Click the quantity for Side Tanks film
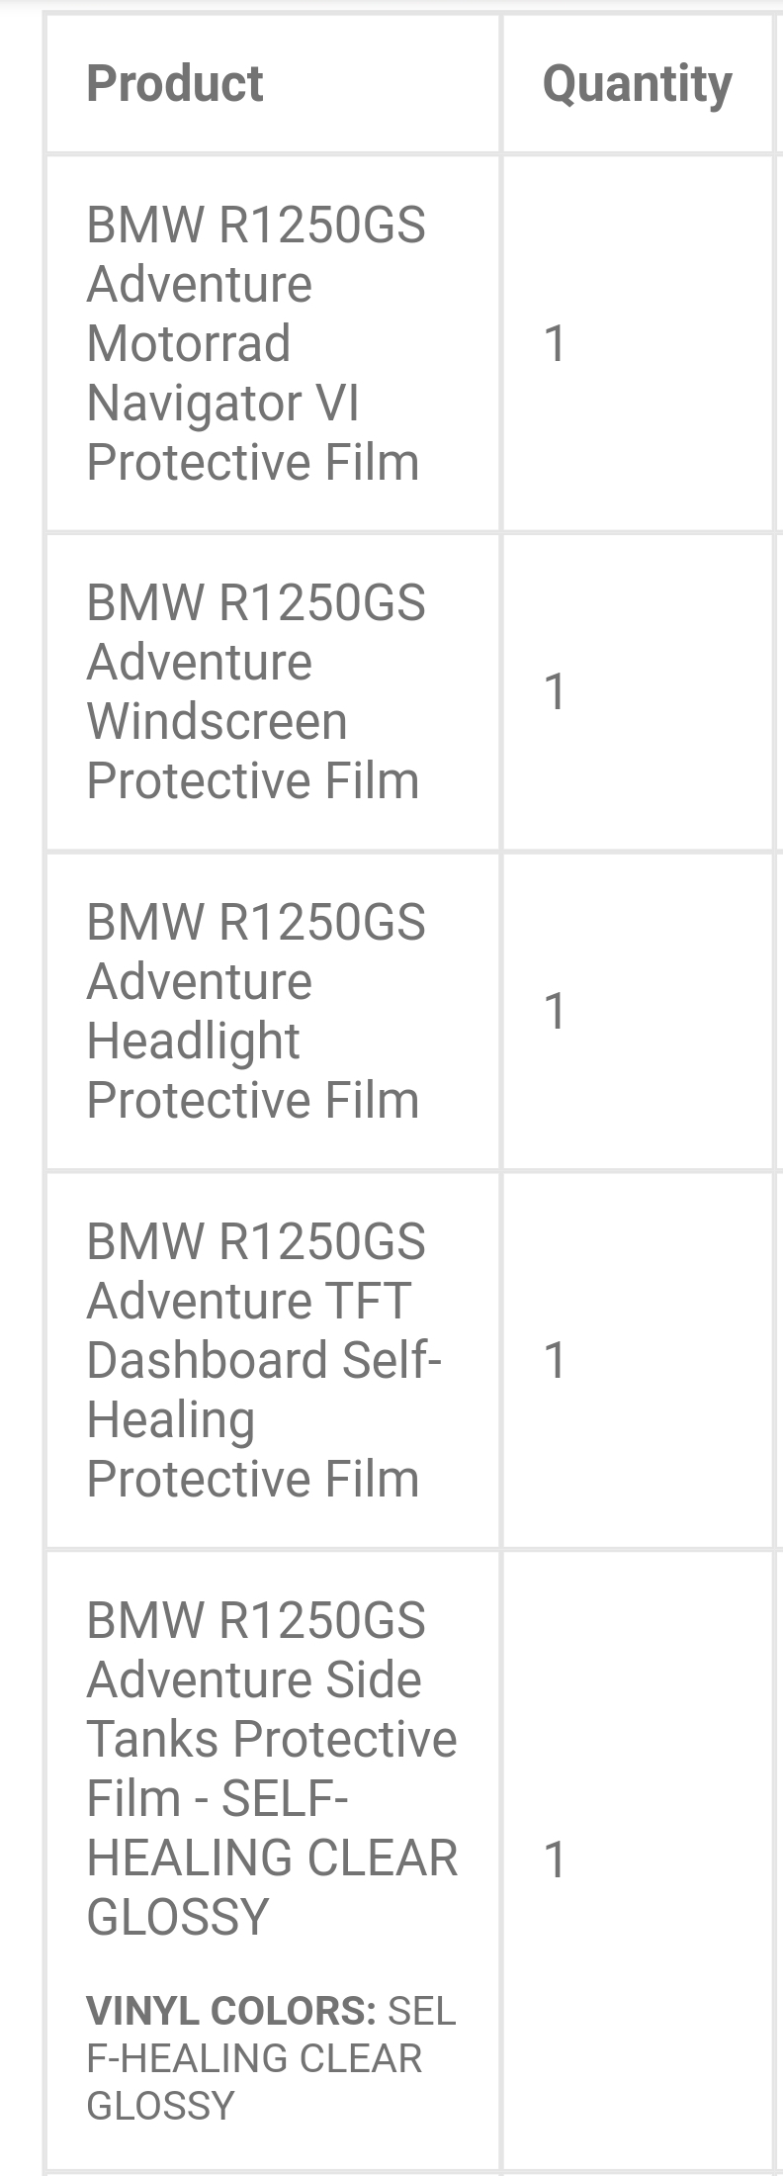 click(x=555, y=1859)
